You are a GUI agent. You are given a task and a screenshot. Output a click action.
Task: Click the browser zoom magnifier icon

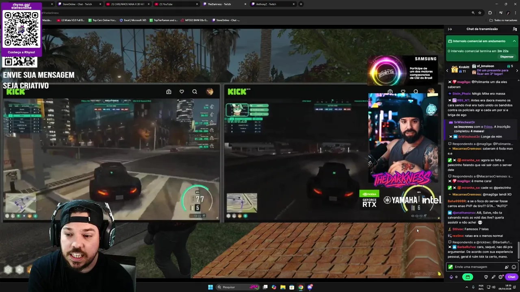[x=473, y=13]
